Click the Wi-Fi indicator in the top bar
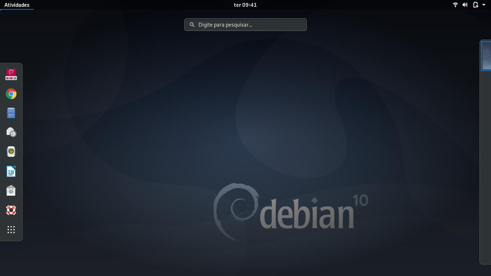The image size is (491, 276). coord(455,5)
